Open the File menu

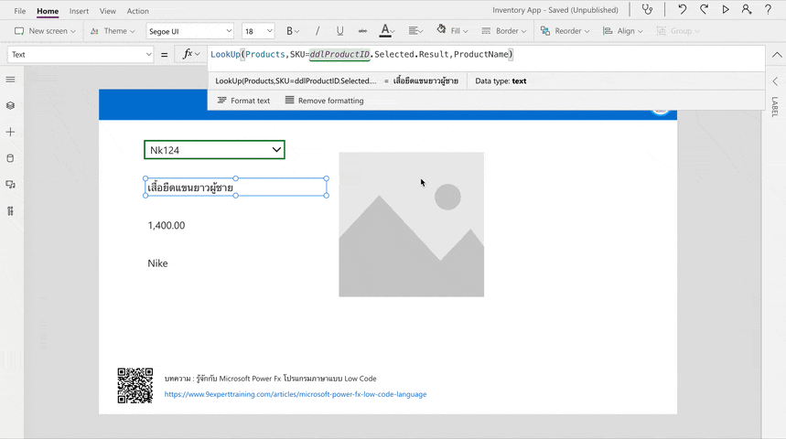(x=20, y=11)
